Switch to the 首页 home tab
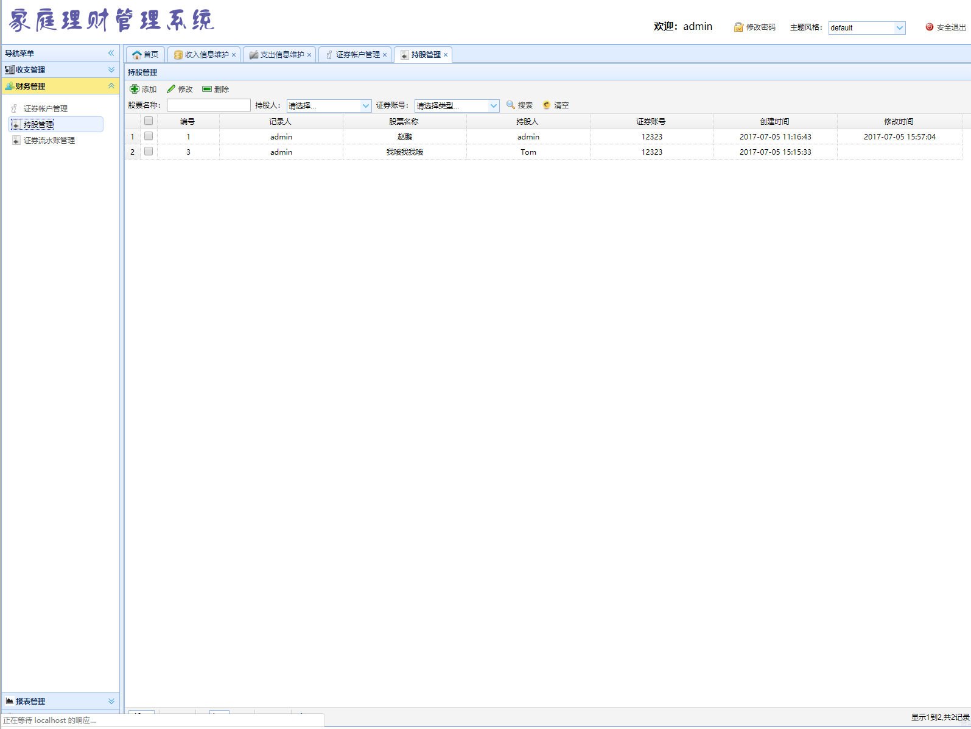Image resolution: width=971 pixels, height=729 pixels. coord(145,55)
